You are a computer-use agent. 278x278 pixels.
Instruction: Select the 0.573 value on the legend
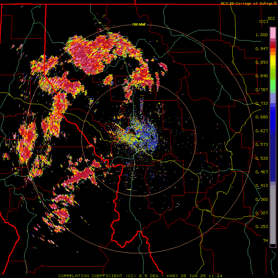pyautogui.click(x=262, y=145)
